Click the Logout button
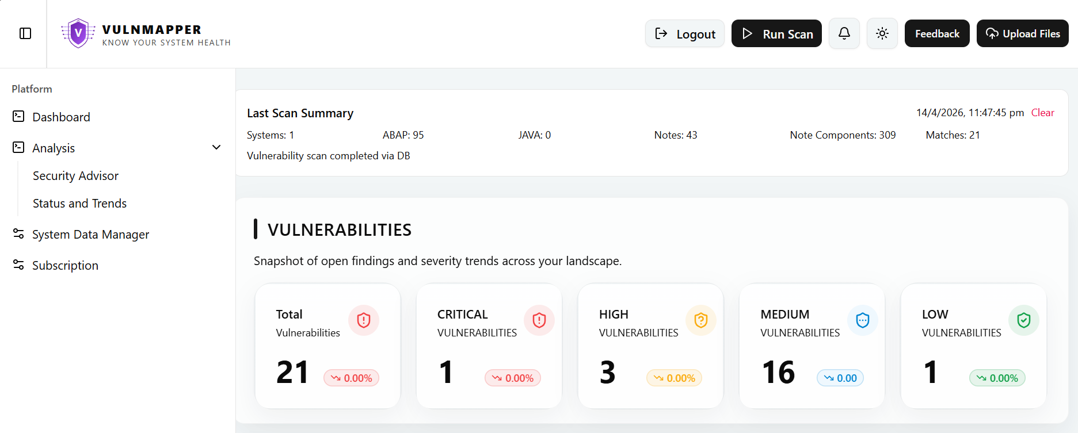The height and width of the screenshot is (433, 1078). click(x=684, y=33)
